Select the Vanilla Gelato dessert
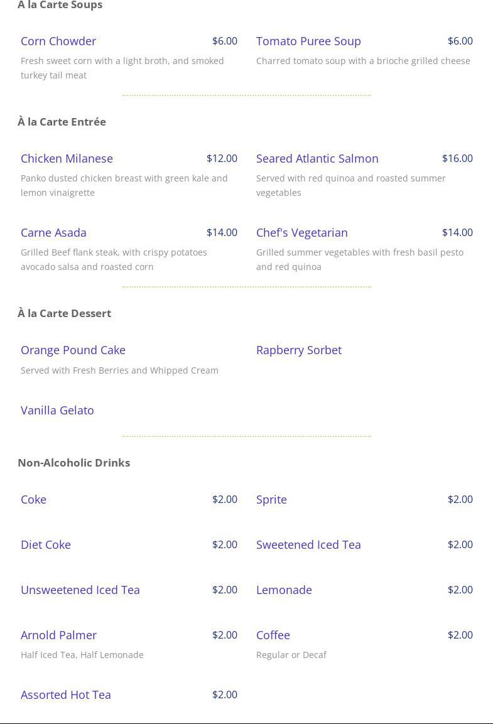Screen dimensions: 493x724 tap(57, 411)
